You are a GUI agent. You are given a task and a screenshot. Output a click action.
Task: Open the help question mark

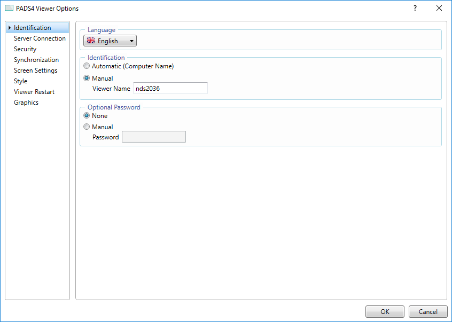pos(415,9)
